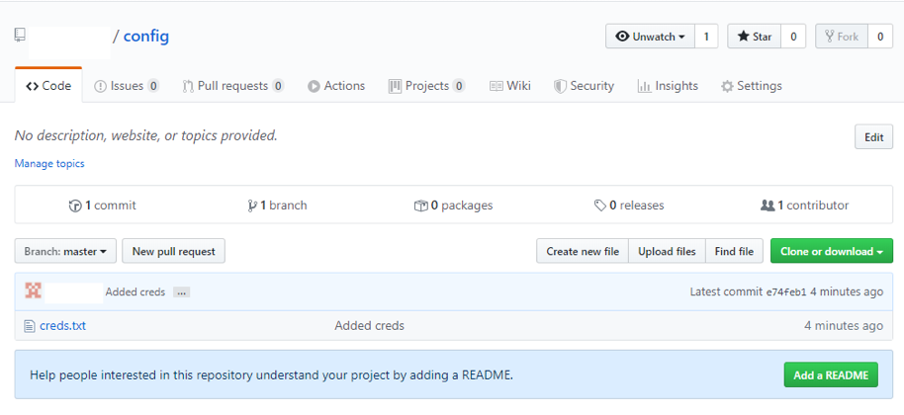
Task: Open latest commit hash e74feb1
Action: tap(786, 291)
